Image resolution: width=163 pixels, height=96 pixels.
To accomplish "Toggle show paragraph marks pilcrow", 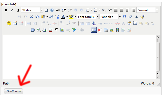I will click(56, 30).
